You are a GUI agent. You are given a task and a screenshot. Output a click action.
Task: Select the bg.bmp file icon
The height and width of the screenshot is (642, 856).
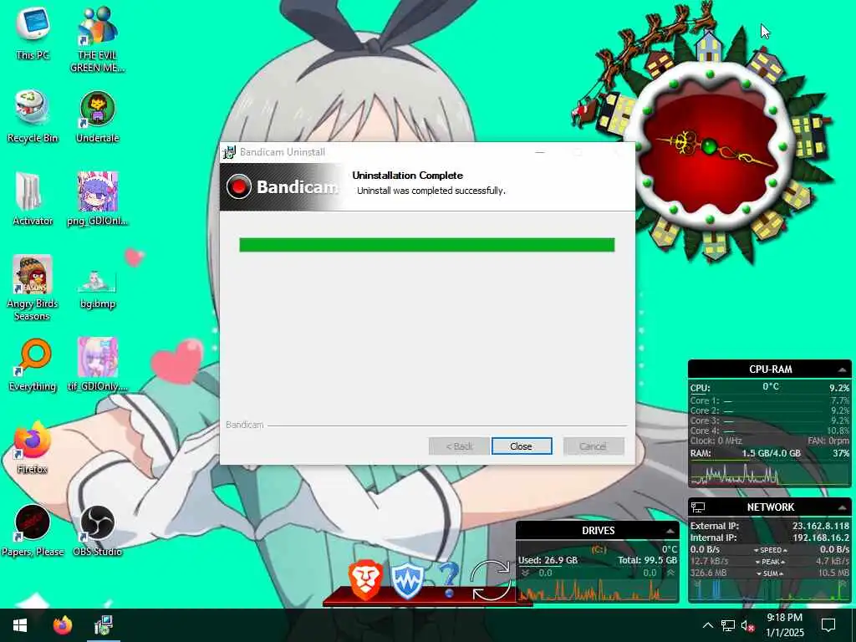click(x=97, y=288)
